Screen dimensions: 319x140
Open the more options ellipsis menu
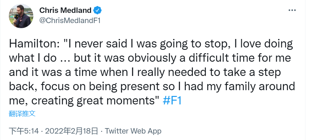tap(292, 10)
